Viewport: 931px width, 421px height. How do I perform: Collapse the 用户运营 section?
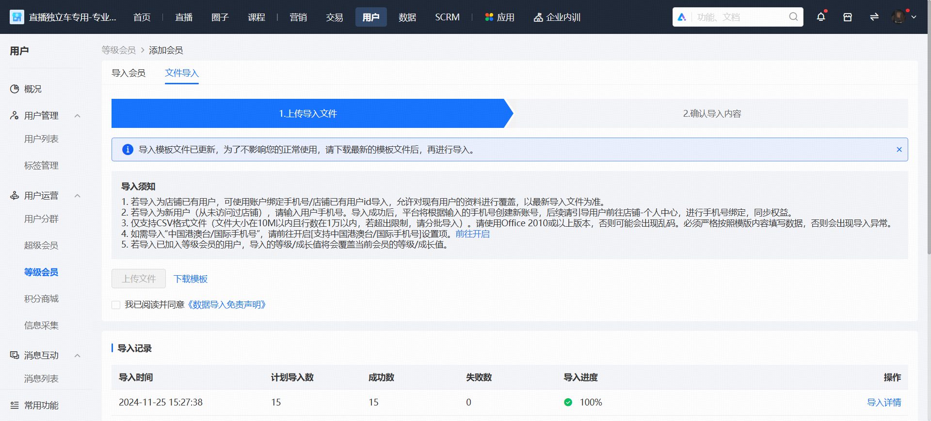(x=77, y=196)
